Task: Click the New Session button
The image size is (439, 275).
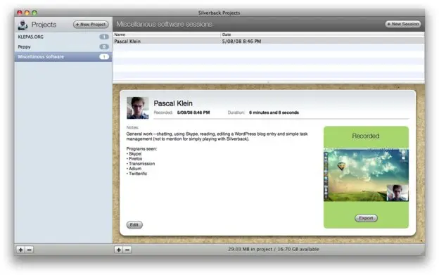Action: [x=403, y=24]
